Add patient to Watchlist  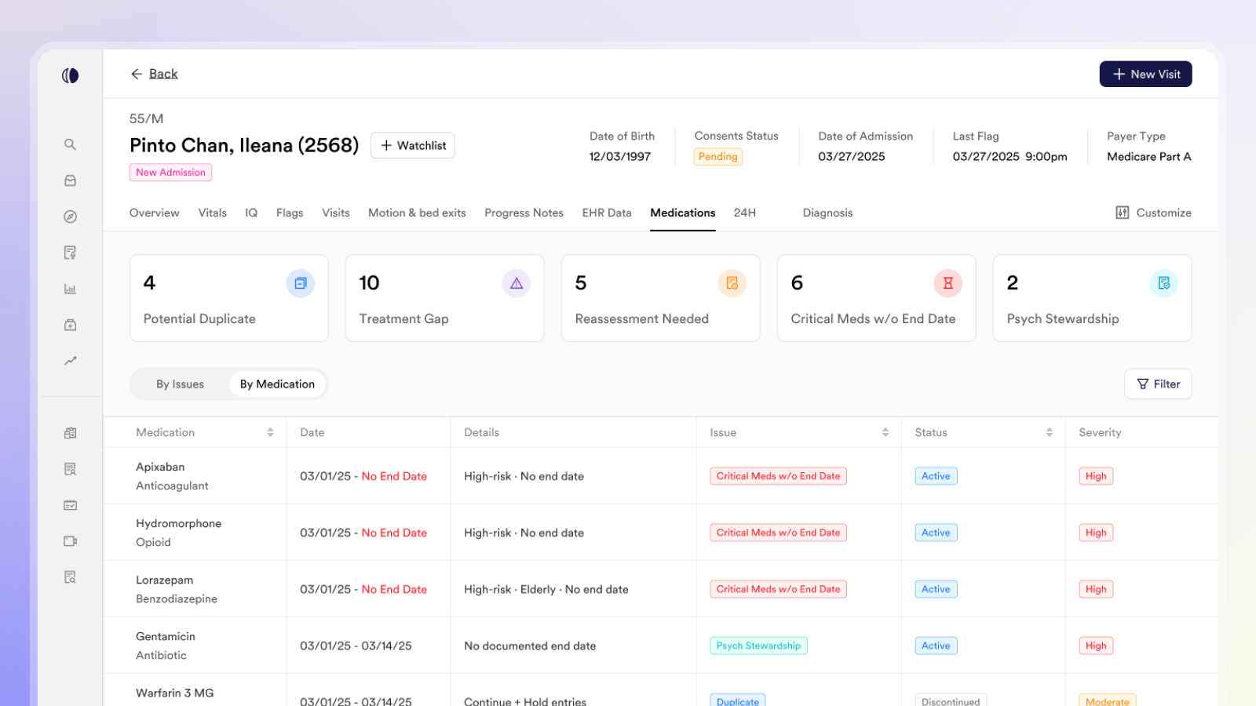413,145
